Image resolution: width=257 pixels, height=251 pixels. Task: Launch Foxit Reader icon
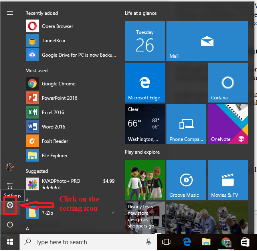[x=32, y=141]
